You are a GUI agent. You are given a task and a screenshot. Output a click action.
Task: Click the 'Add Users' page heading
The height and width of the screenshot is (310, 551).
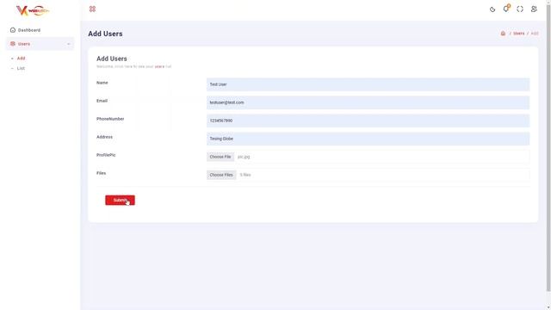click(105, 34)
